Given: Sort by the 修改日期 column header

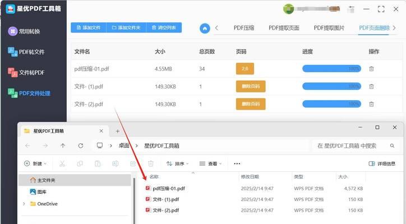Looking at the screenshot, I should (250, 176).
